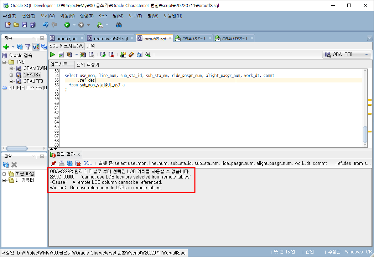Viewport: 374px width, 257px height.
Task: Open the 파일(F) menu
Action: click(x=10, y=16)
